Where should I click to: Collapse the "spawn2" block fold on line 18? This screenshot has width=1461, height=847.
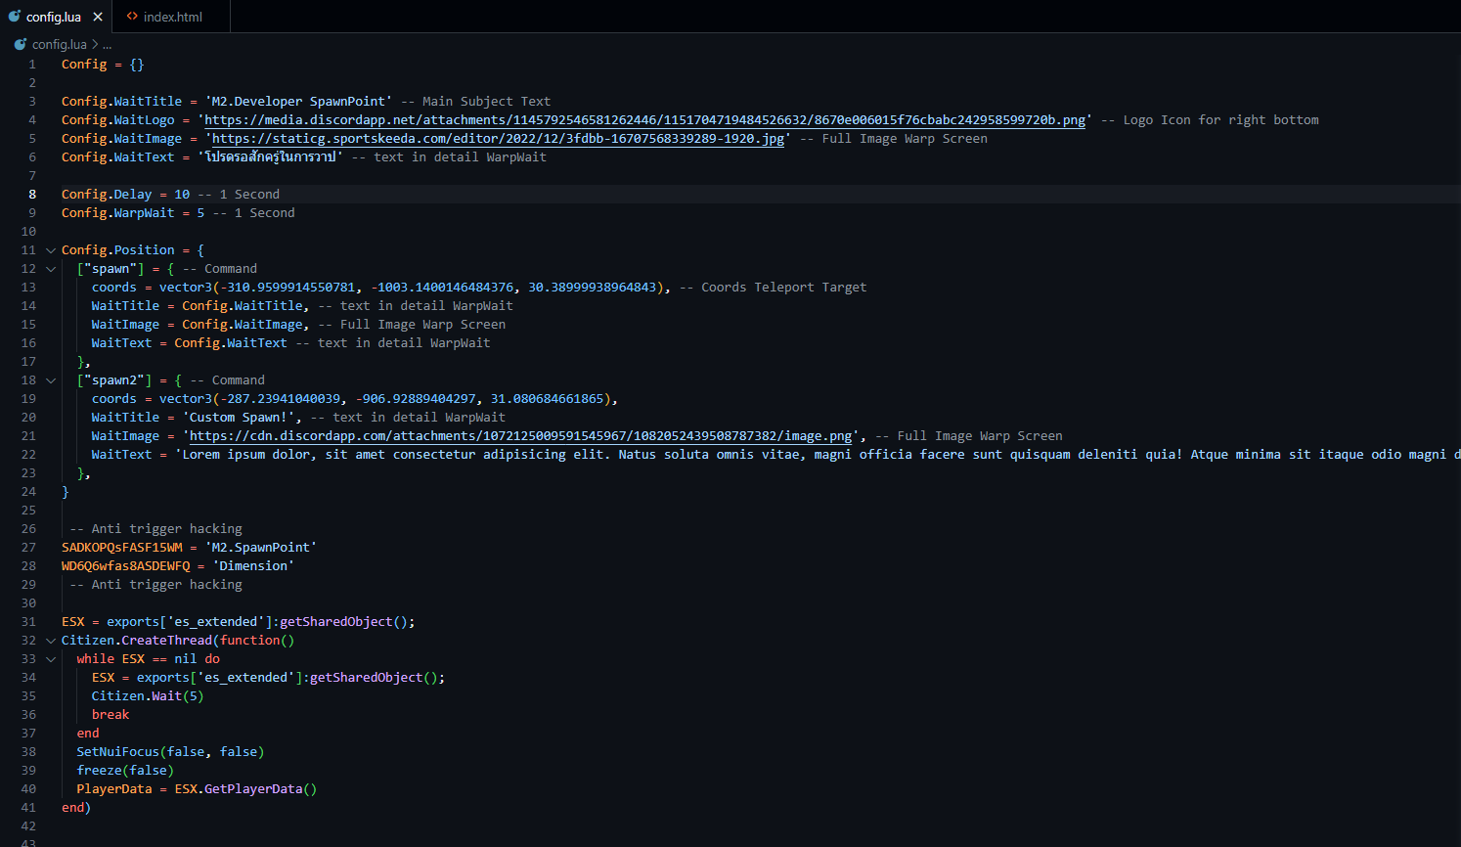[51, 380]
